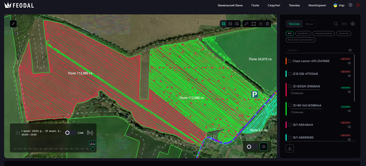
Task: Click the signal broadcast icon in equipment panel
Action: pos(344,24)
